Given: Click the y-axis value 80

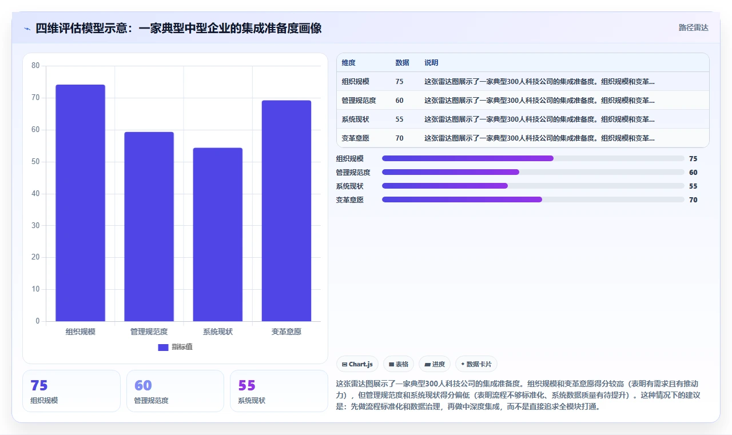Looking at the screenshot, I should click(35, 66).
